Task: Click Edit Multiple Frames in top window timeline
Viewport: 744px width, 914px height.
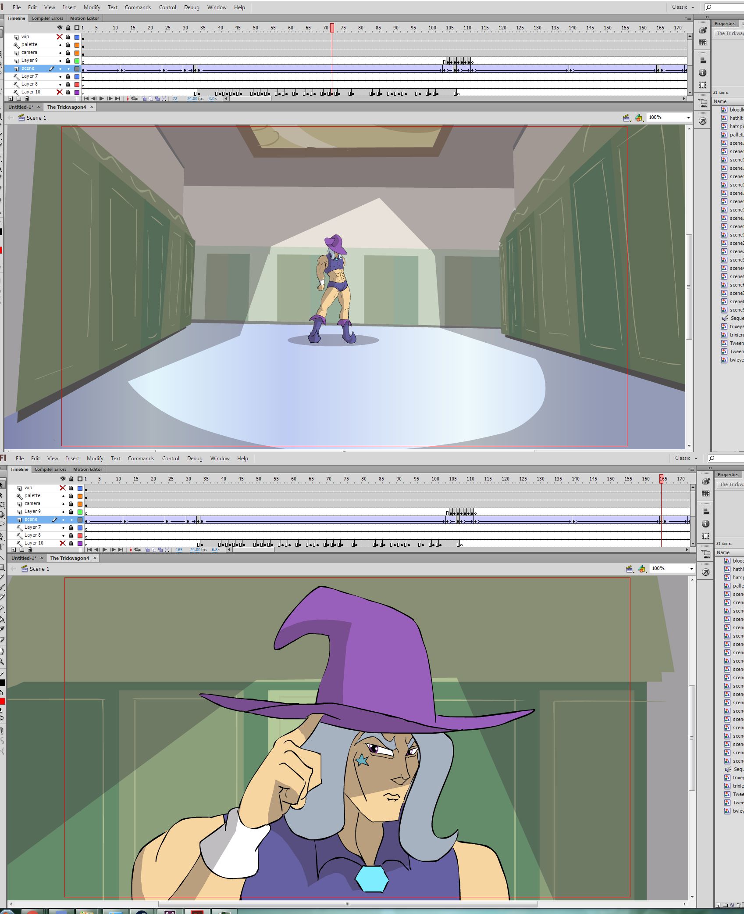Action: point(157,99)
